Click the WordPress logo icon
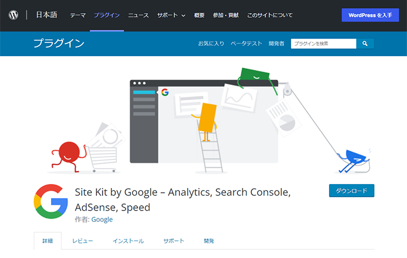The width and height of the screenshot is (407, 258). click(13, 15)
